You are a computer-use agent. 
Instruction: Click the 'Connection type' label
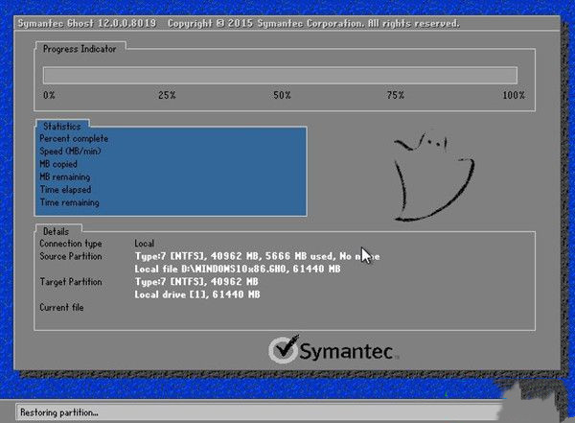pos(70,244)
